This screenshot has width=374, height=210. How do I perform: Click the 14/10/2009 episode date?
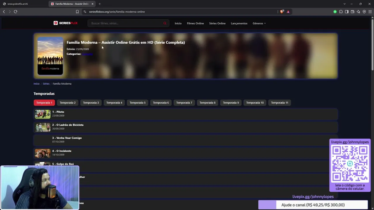pyautogui.click(x=58, y=155)
